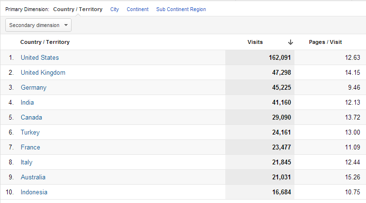Select the Sub Continent Region dimension
This screenshot has height=203, width=366.
click(x=181, y=9)
